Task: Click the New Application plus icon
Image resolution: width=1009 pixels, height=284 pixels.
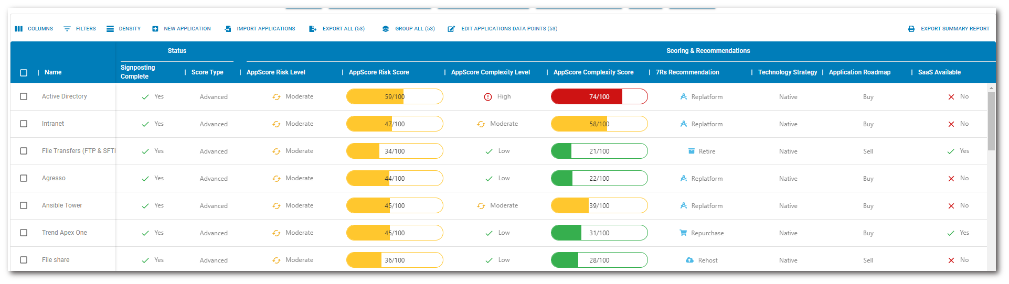Action: point(155,29)
